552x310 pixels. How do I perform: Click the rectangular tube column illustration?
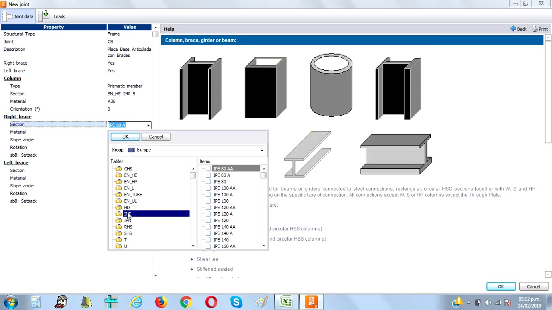266,88
